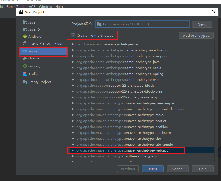Expand the maven-archetype-sar node
221x181 pixels.
click(72, 44)
